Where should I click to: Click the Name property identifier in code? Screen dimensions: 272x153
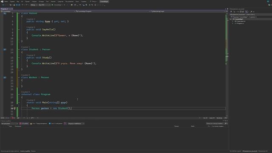48,22
